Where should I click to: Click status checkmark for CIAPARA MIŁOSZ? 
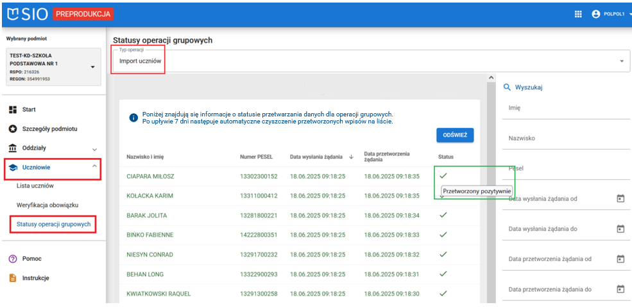pyautogui.click(x=443, y=175)
